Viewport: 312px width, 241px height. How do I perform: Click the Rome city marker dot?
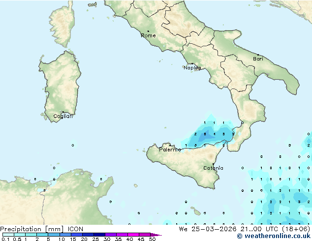coord(148,31)
